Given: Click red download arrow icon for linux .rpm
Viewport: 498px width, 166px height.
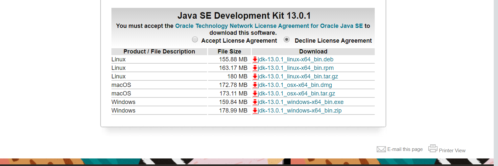Looking at the screenshot, I should pyautogui.click(x=255, y=68).
